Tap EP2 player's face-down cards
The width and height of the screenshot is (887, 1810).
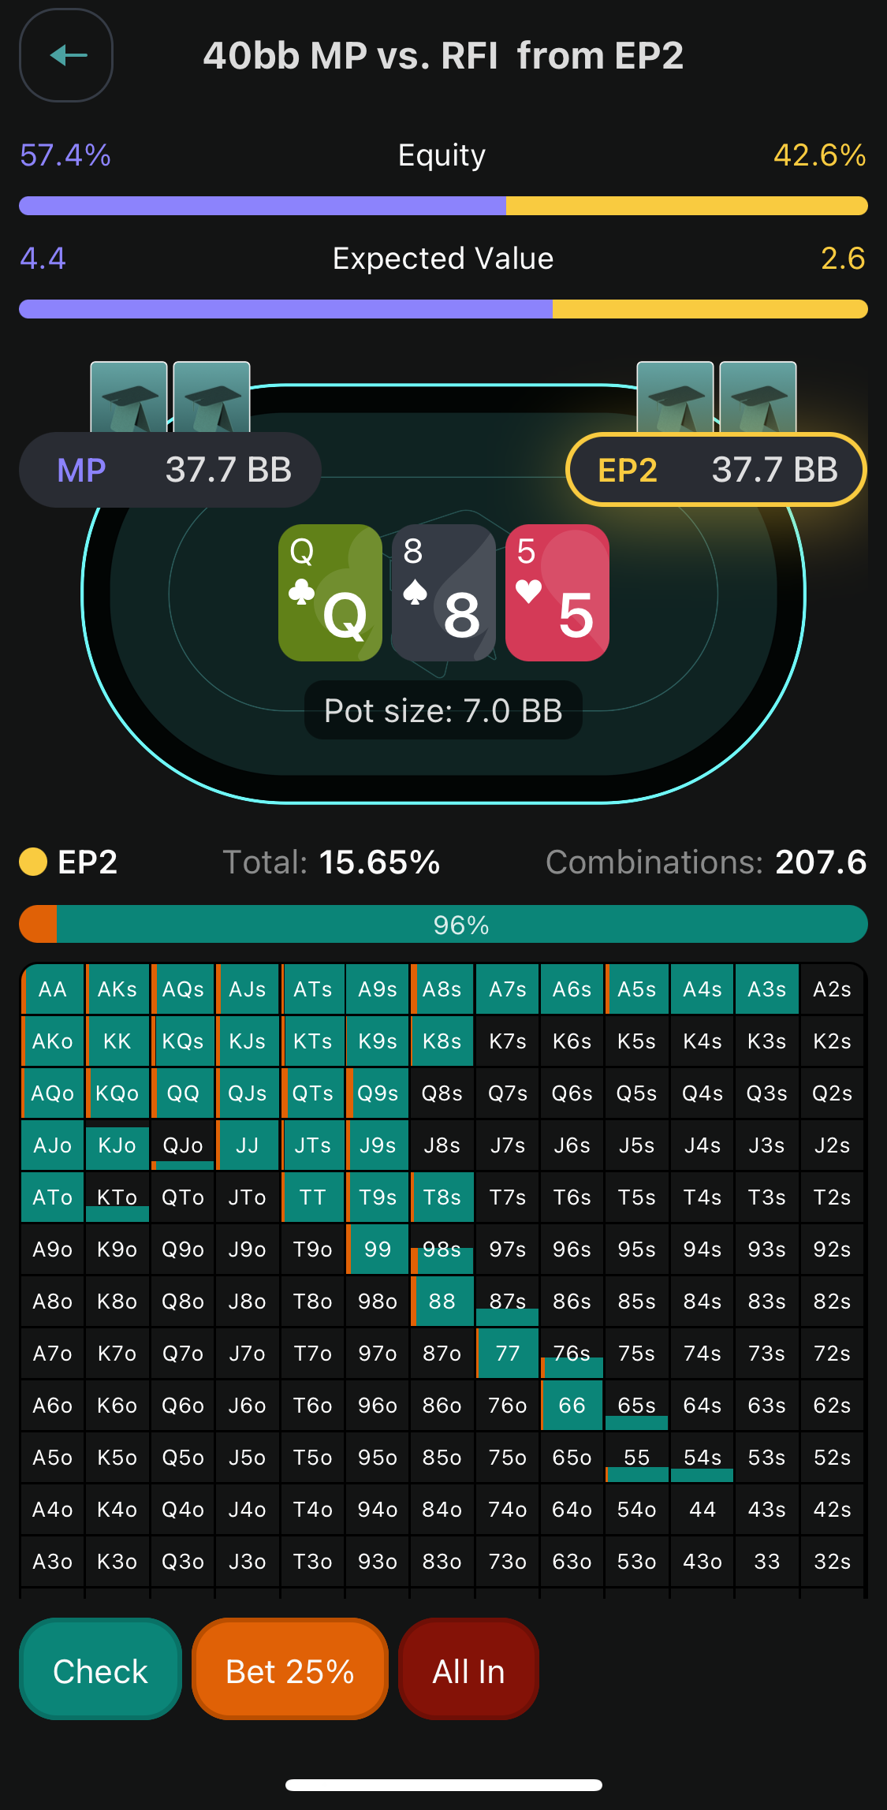point(716,397)
